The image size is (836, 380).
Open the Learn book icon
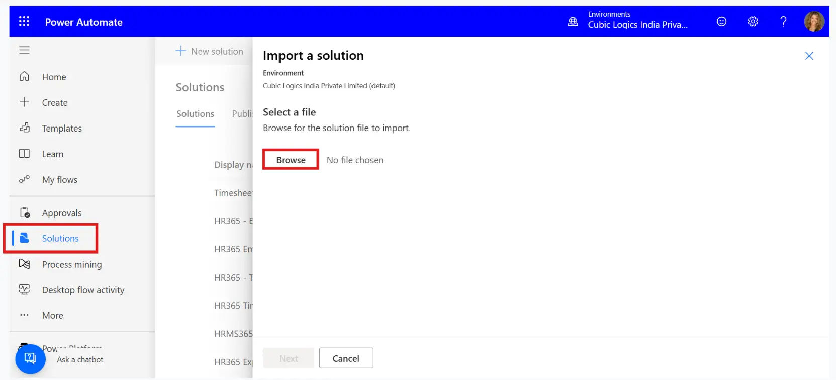pyautogui.click(x=24, y=154)
